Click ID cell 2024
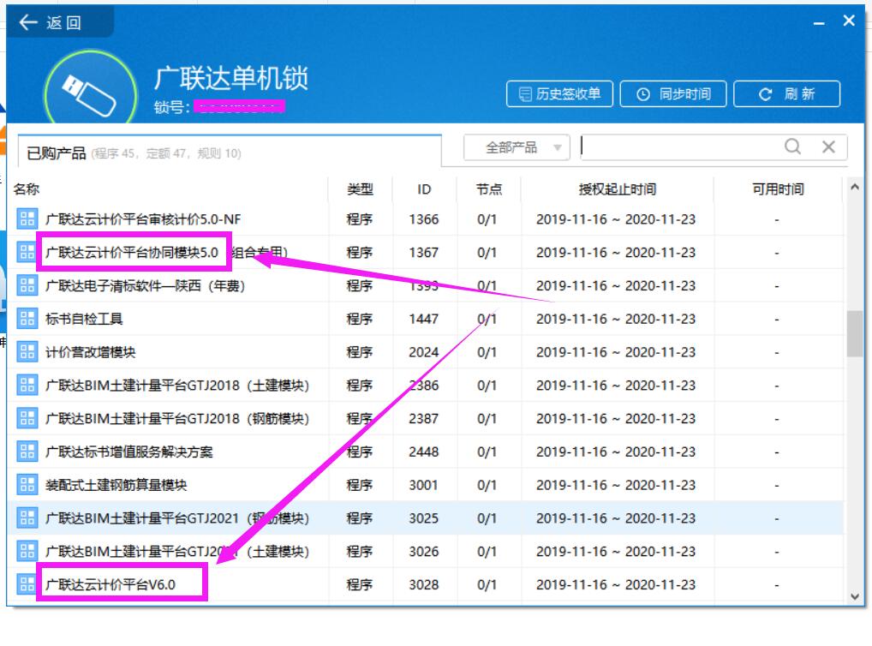 (424, 352)
